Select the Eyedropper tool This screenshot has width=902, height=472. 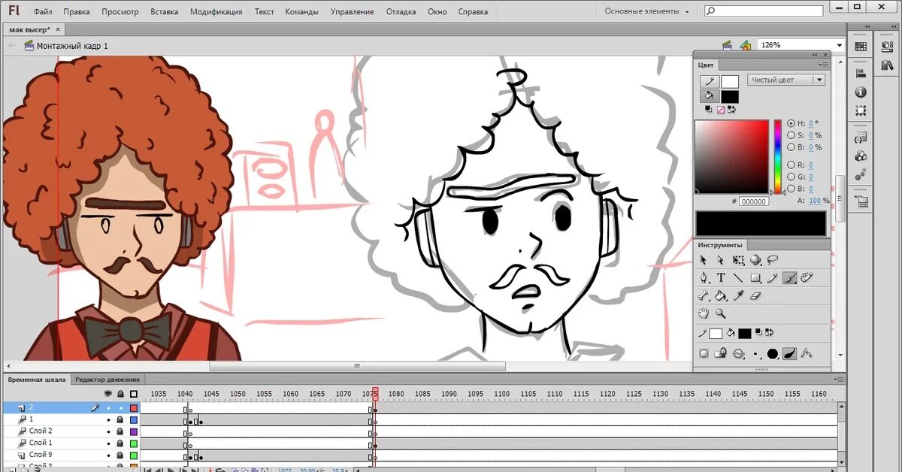[738, 295]
